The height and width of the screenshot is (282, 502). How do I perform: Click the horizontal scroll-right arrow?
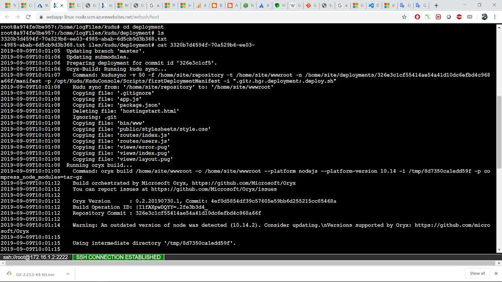(x=499, y=263)
